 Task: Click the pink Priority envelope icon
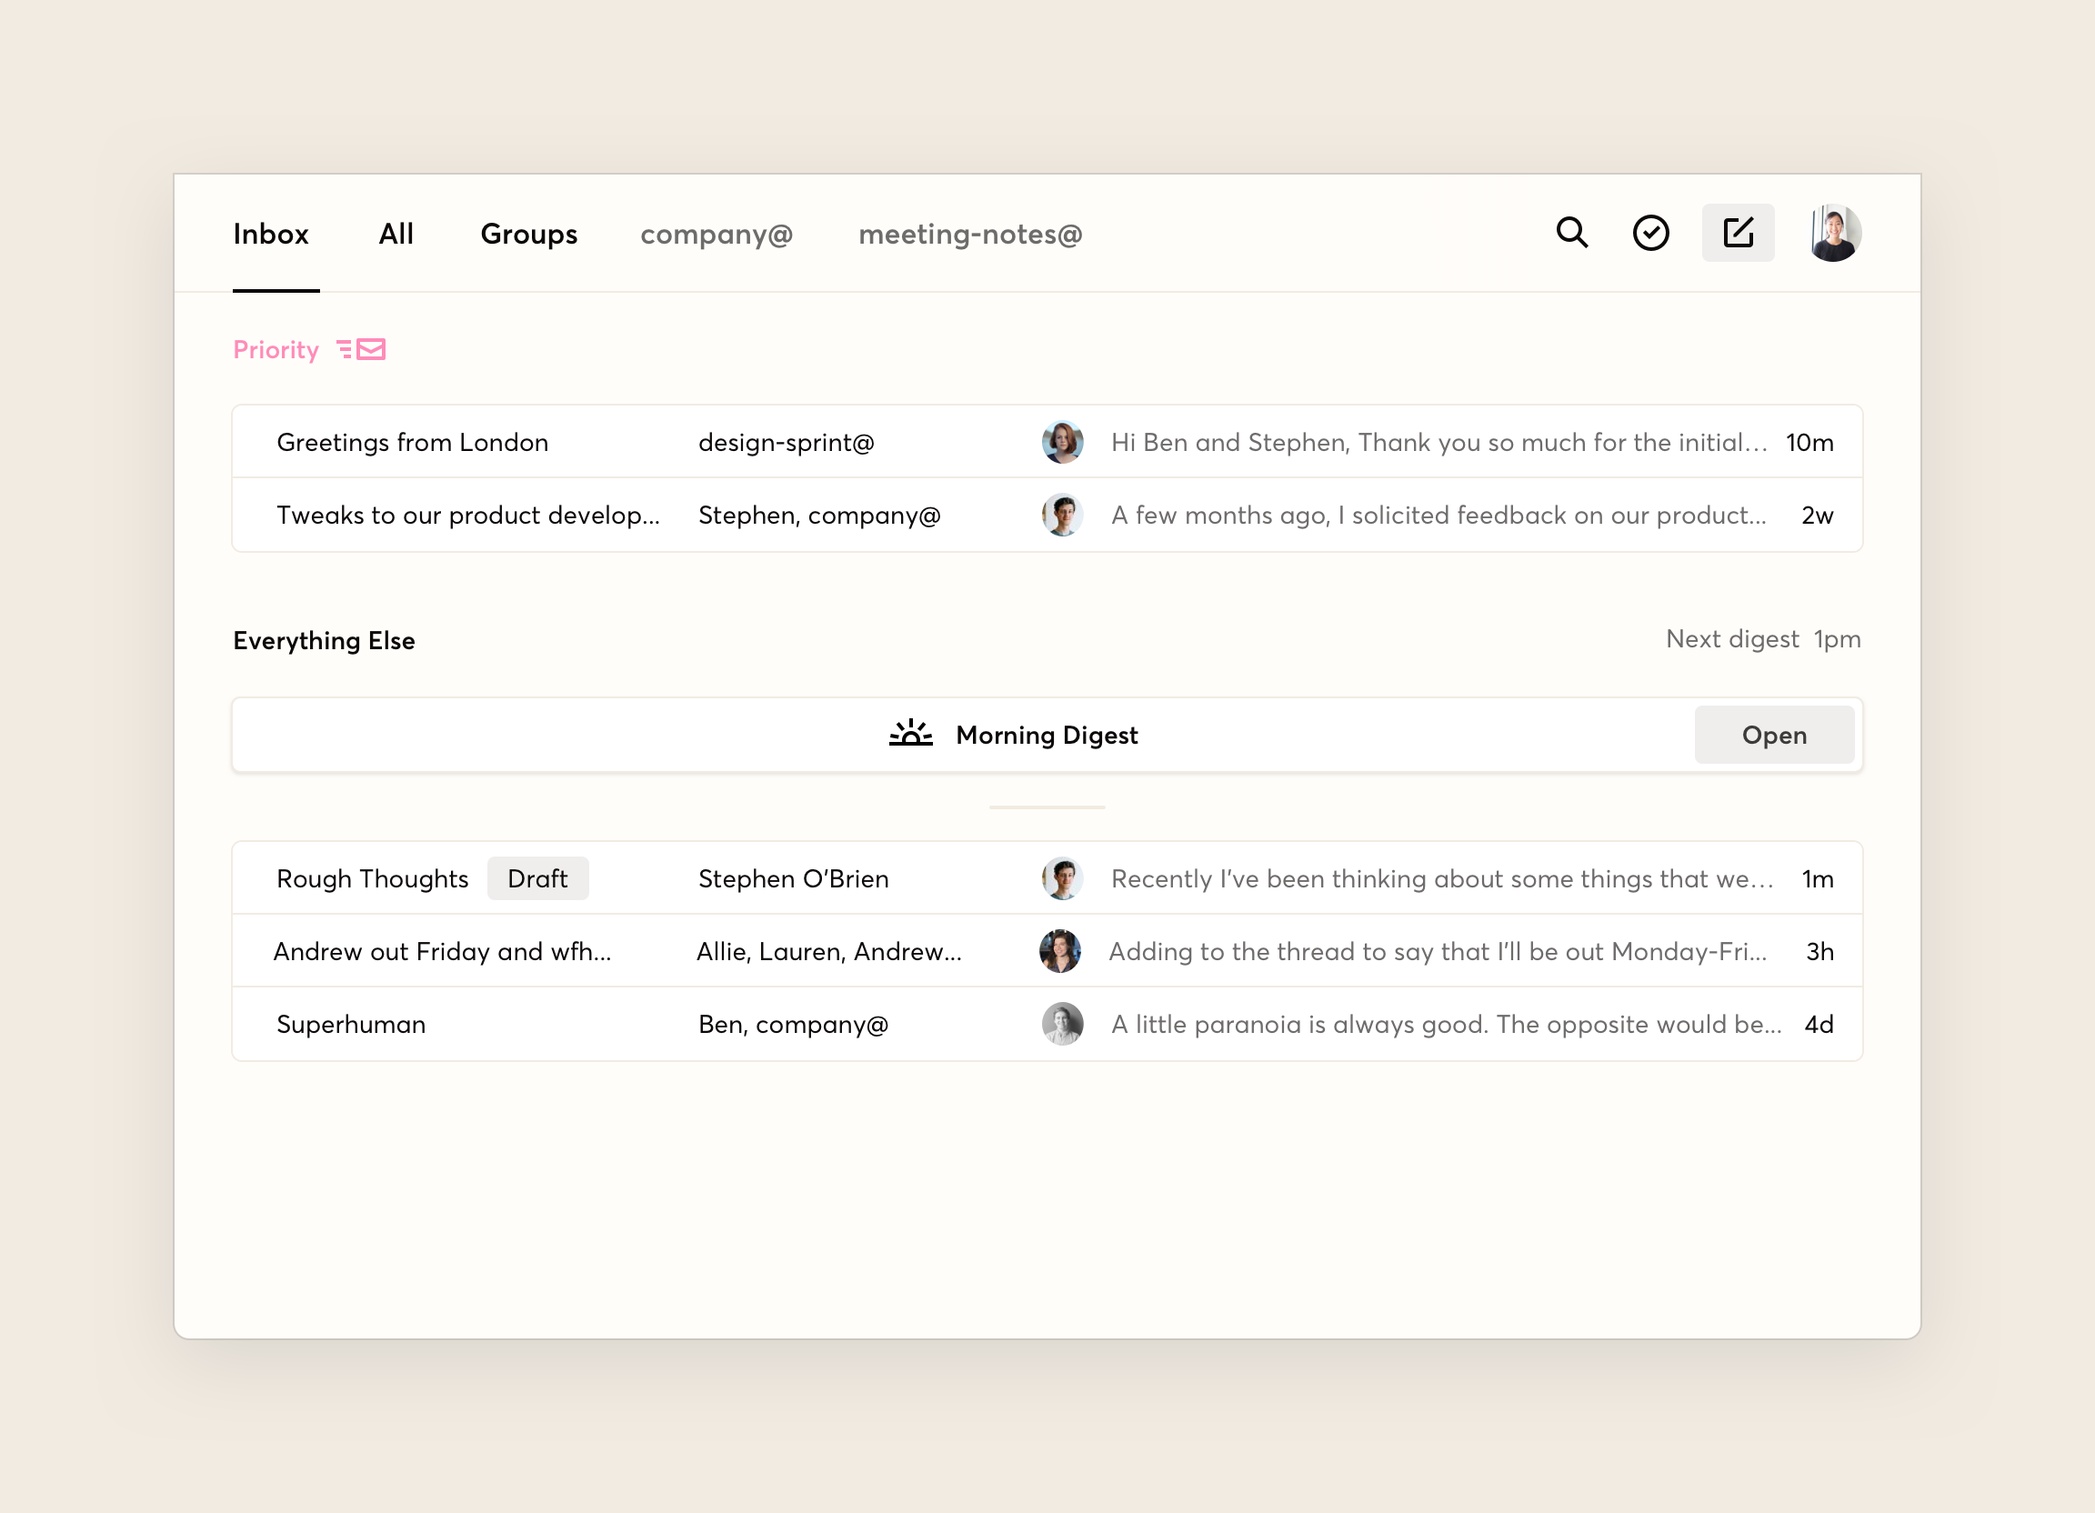[x=362, y=349]
